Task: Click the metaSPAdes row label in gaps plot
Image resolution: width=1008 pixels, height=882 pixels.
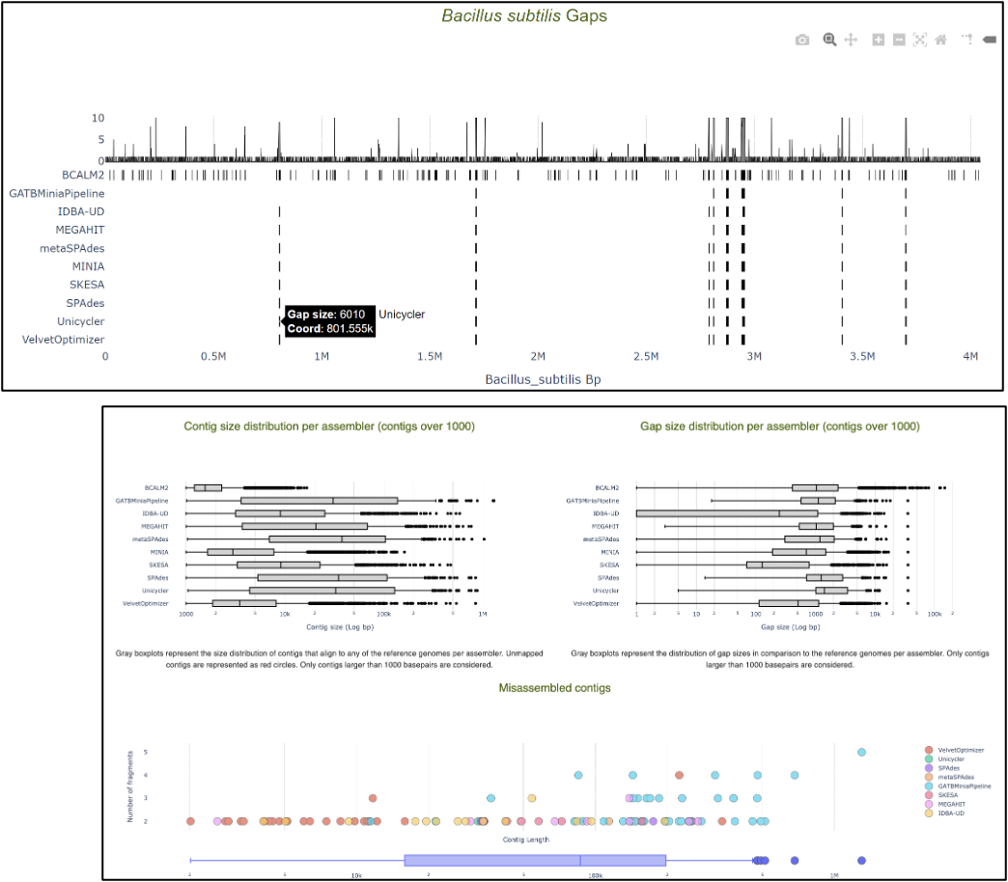Action: (x=72, y=248)
